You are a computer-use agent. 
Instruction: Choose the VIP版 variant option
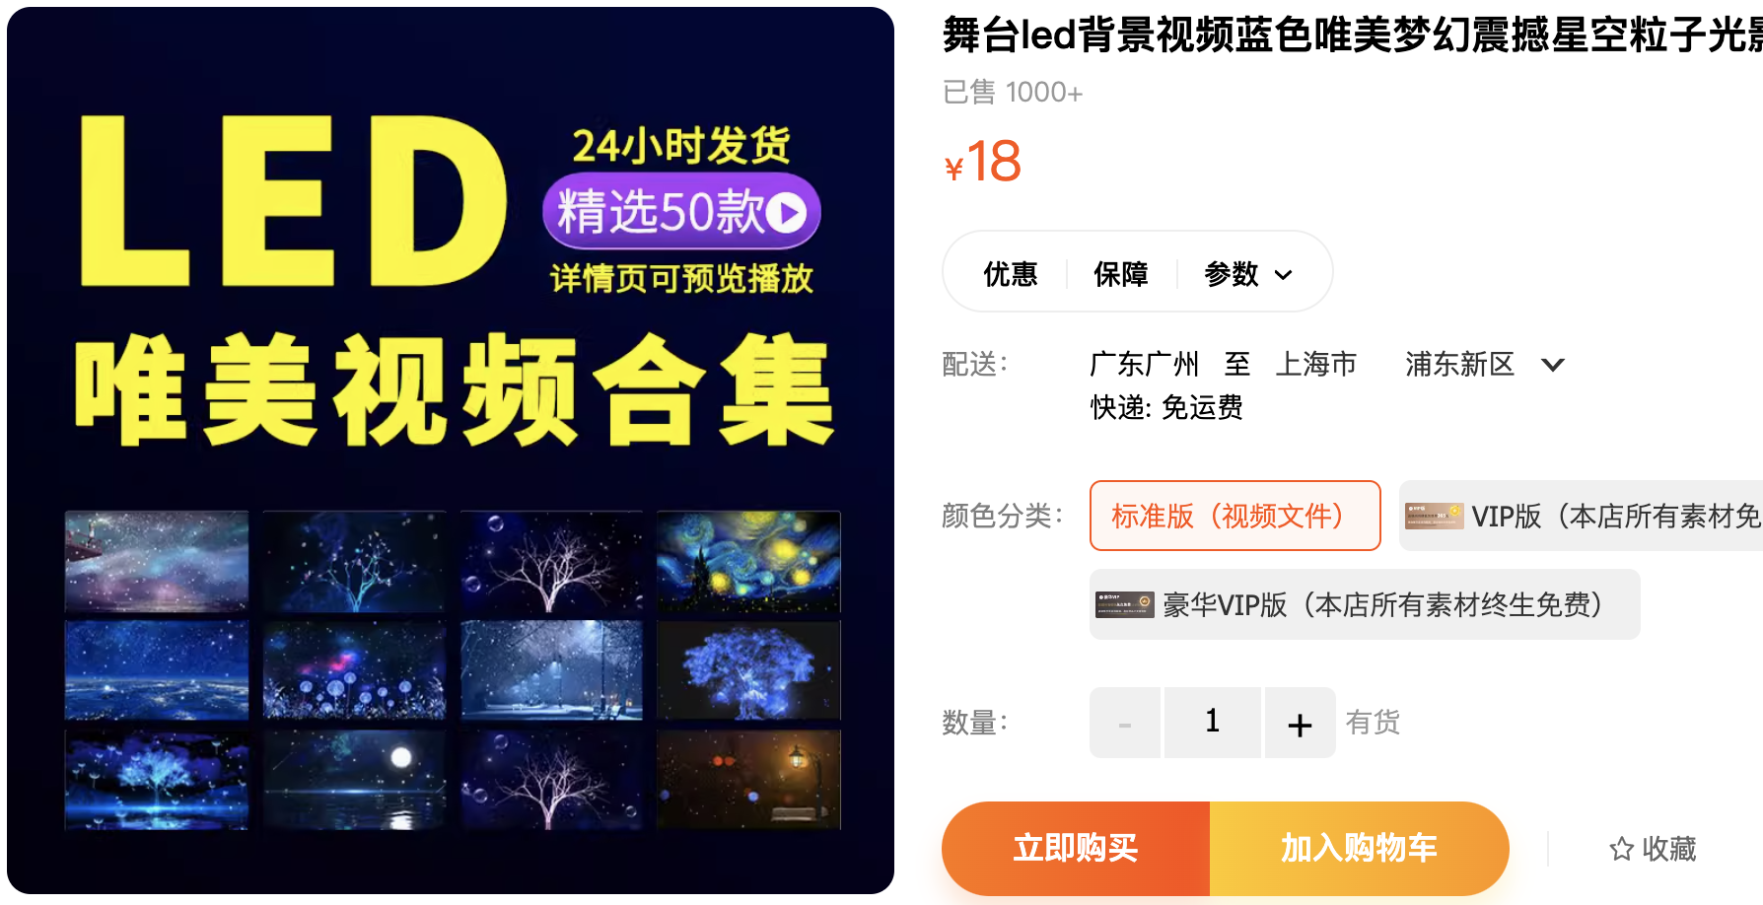pos(1581,516)
